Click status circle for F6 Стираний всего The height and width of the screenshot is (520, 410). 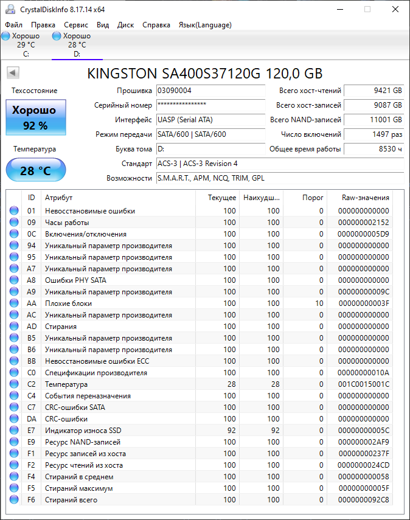click(x=14, y=499)
